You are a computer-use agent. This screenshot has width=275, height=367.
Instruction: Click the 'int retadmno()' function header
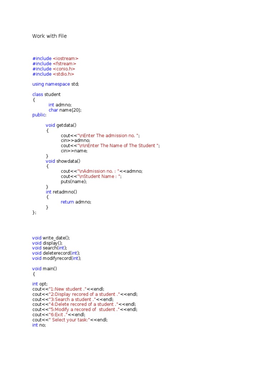(x=61, y=192)
